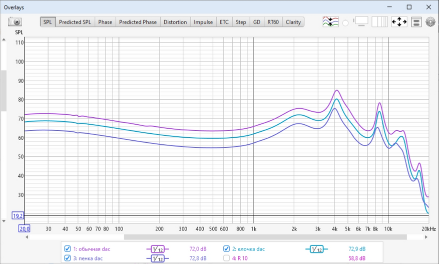This screenshot has width=439, height=264.
Task: Click the horizontal frequency scrollbar
Action: click(x=265, y=237)
